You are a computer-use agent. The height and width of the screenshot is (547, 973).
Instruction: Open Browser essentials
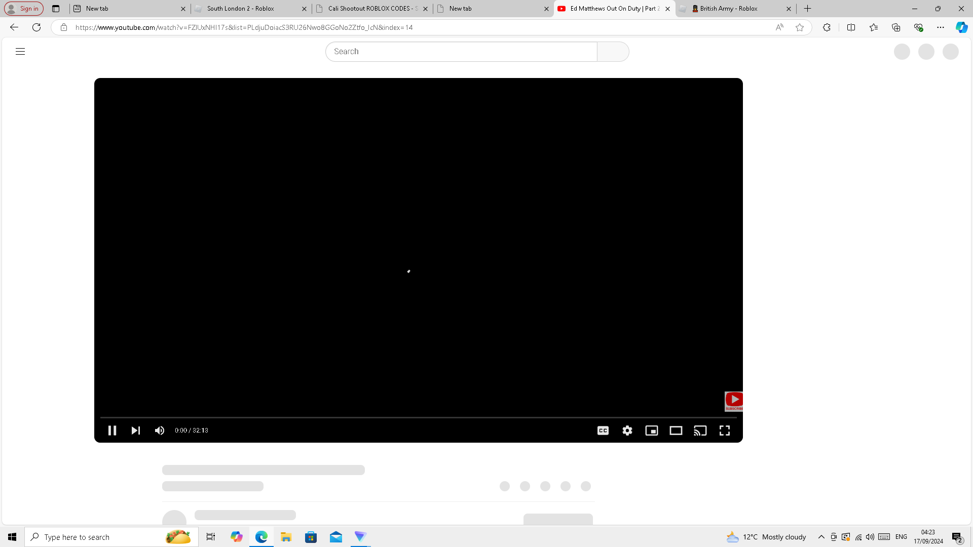[918, 27]
